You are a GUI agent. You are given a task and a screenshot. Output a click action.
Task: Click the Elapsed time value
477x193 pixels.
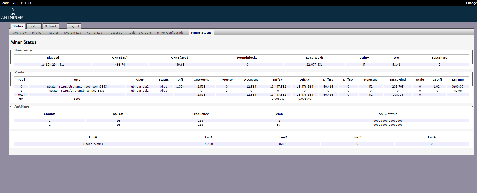pos(53,65)
